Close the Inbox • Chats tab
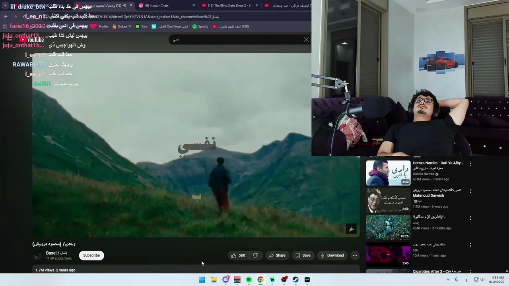This screenshot has width=509, height=286. click(194, 6)
